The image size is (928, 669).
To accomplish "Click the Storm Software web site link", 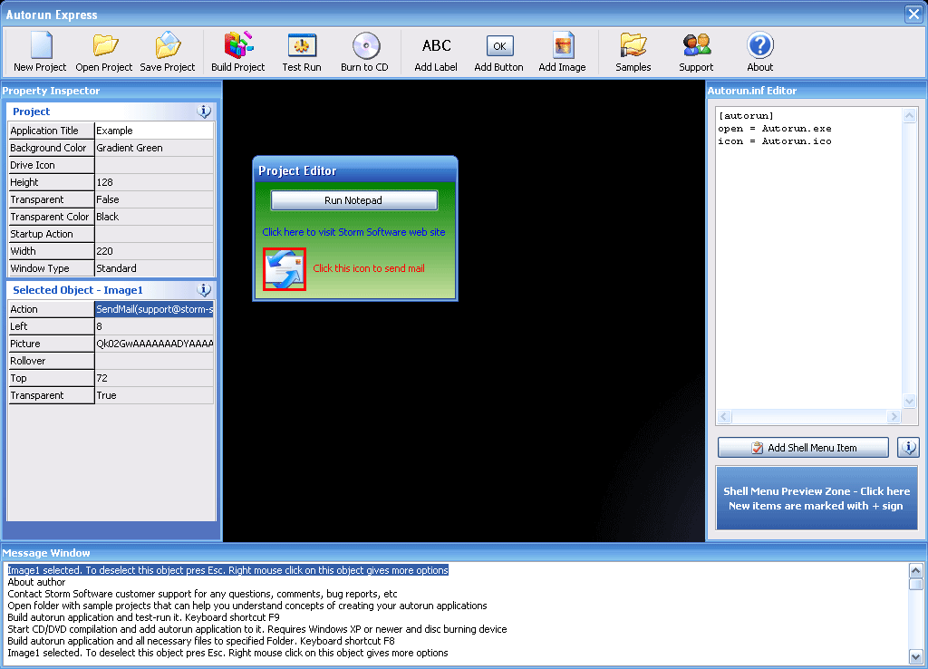I will (x=353, y=232).
